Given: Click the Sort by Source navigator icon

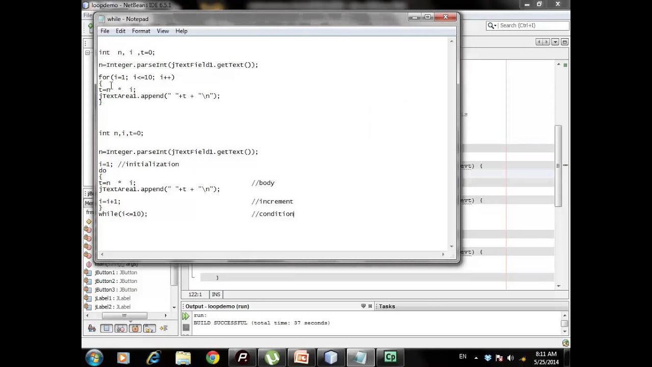Looking at the screenshot, I should pos(164,329).
